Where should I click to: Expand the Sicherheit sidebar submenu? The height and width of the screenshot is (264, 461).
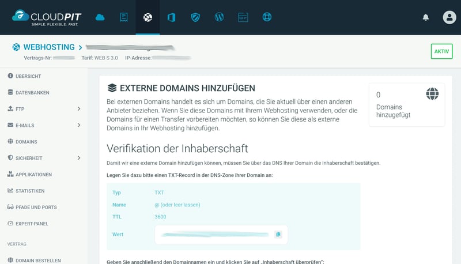(78, 158)
